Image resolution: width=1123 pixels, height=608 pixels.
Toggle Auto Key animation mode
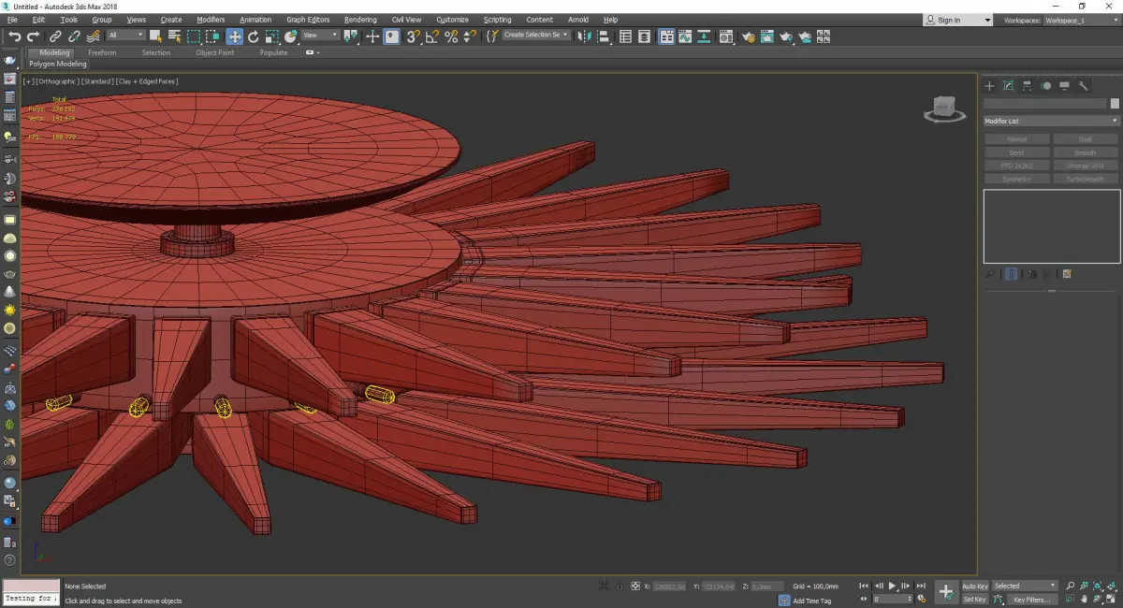tap(974, 586)
